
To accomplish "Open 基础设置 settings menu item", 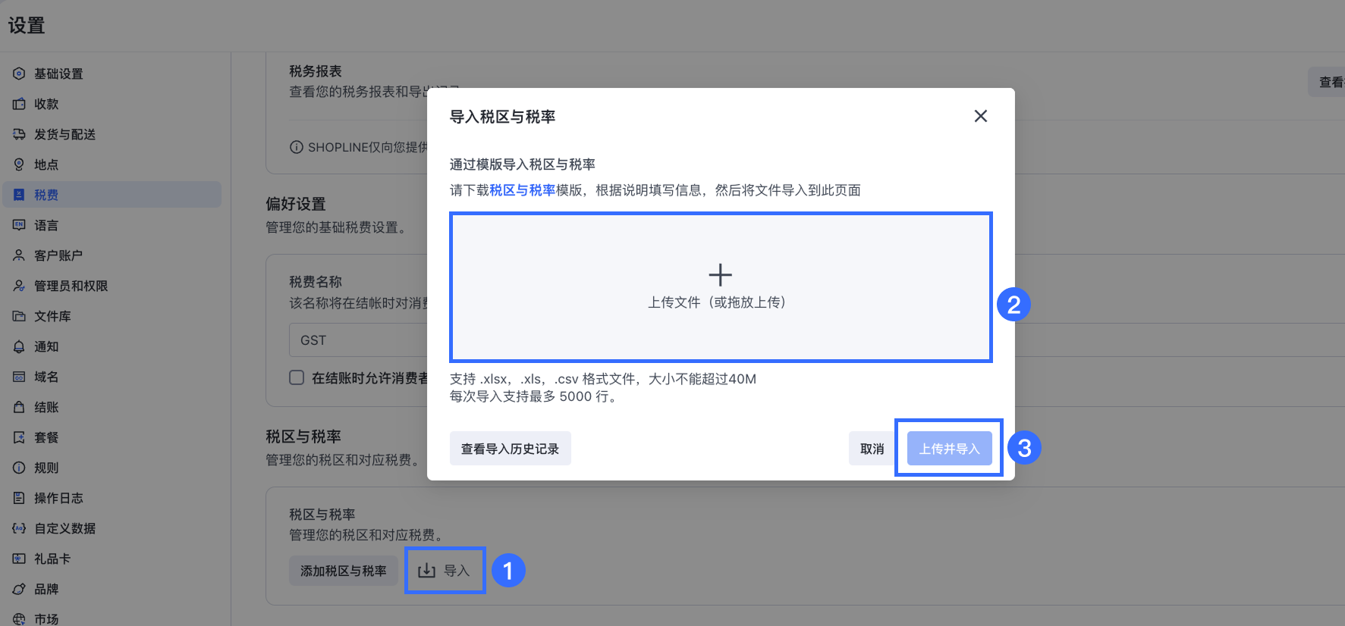I will 112,74.
